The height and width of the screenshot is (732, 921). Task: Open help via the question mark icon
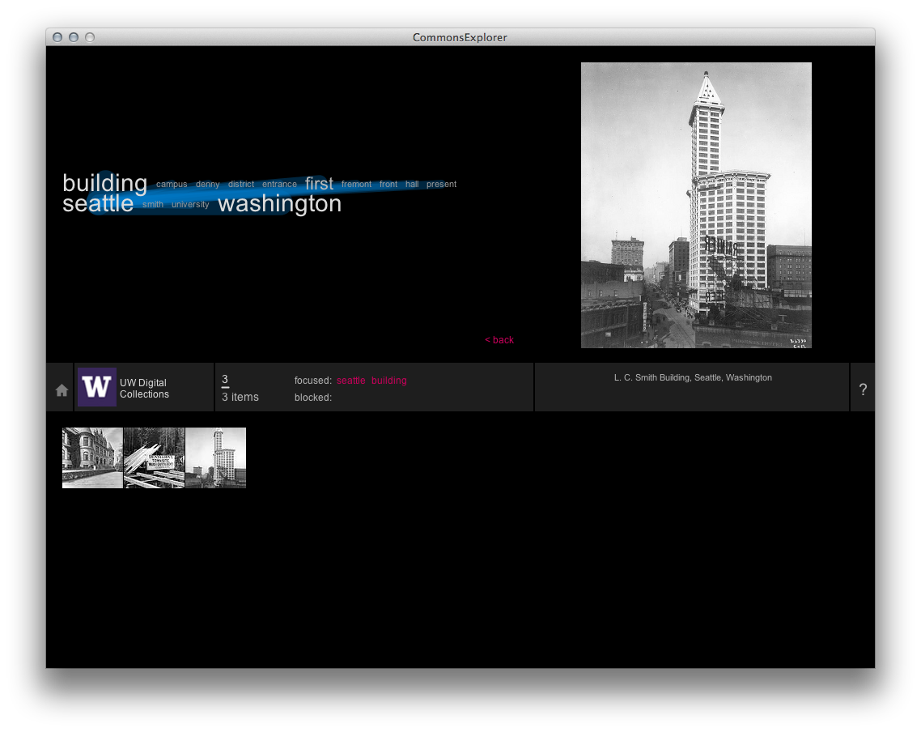863,388
